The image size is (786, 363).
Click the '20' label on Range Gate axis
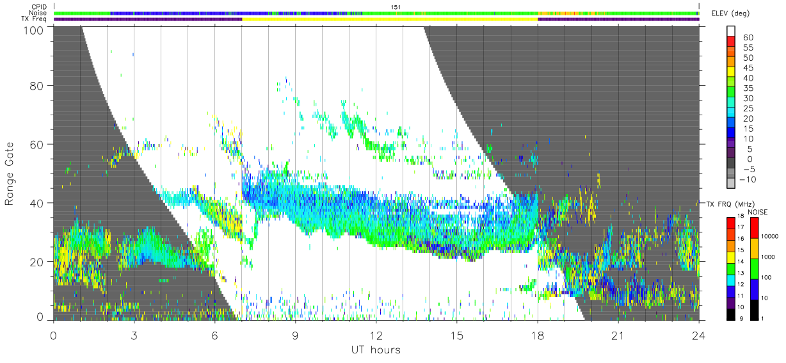pos(38,262)
